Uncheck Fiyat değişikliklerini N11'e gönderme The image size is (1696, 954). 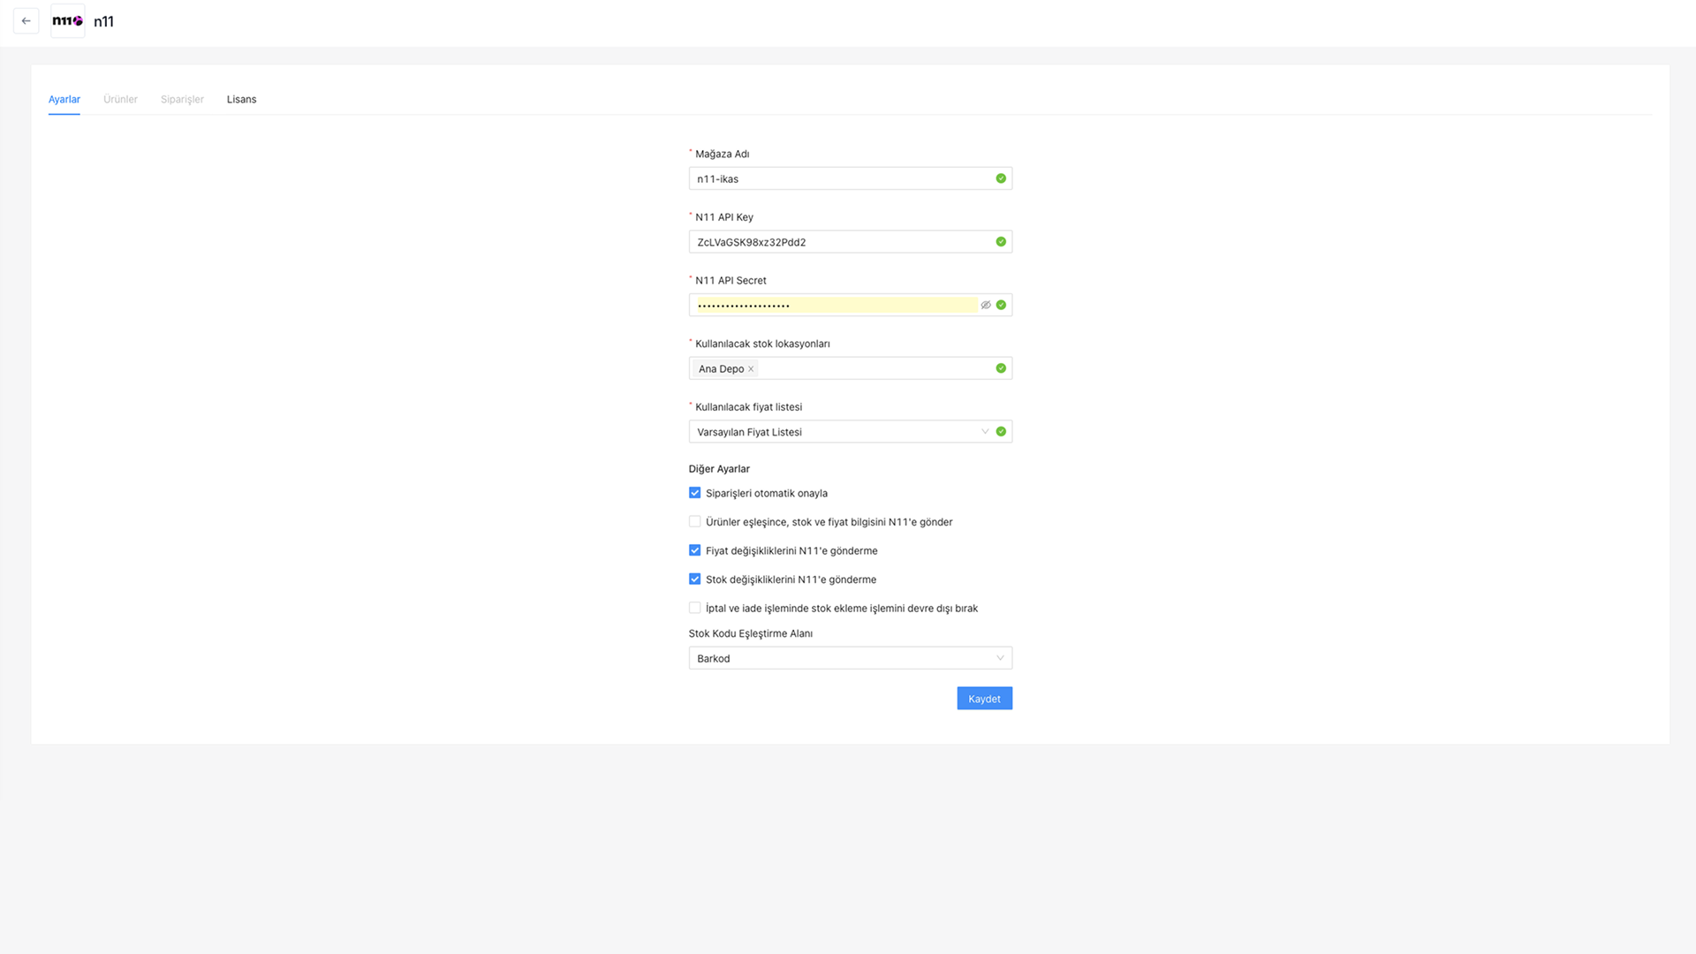695,550
